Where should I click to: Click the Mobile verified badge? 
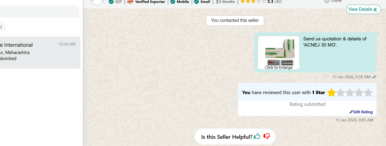[180, 2]
